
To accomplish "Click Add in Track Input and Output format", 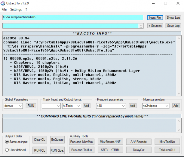I will pyautogui.click(x=86, y=106).
